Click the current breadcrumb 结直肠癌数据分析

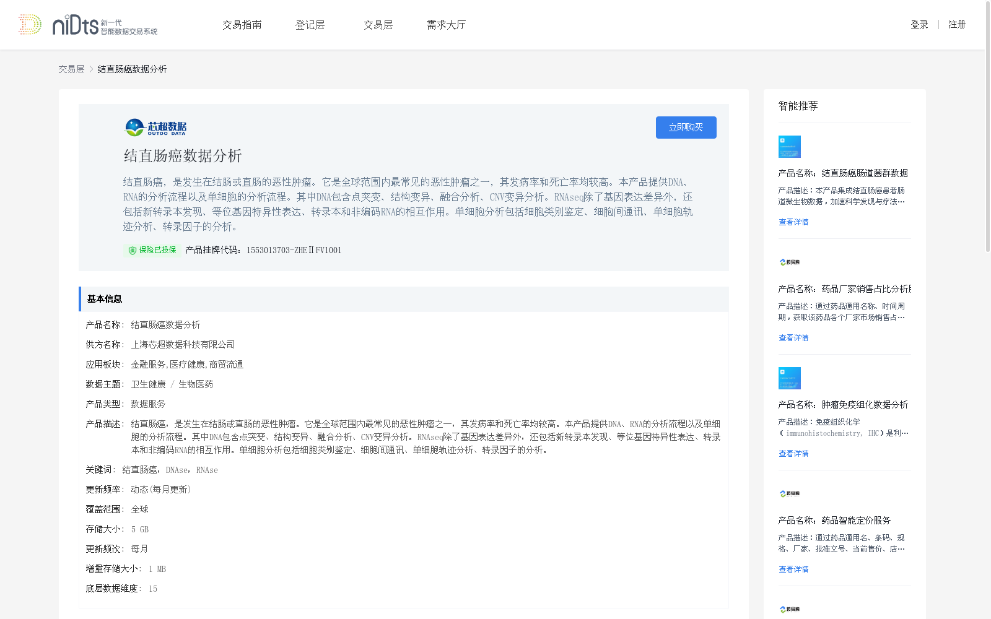(x=132, y=69)
